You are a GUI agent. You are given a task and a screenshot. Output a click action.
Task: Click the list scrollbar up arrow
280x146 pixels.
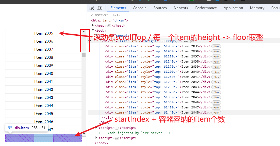click(84, 31)
